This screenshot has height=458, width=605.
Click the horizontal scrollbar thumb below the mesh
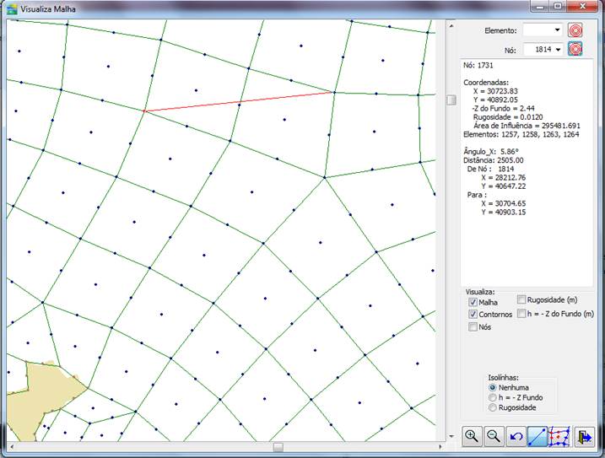pyautogui.click(x=278, y=447)
